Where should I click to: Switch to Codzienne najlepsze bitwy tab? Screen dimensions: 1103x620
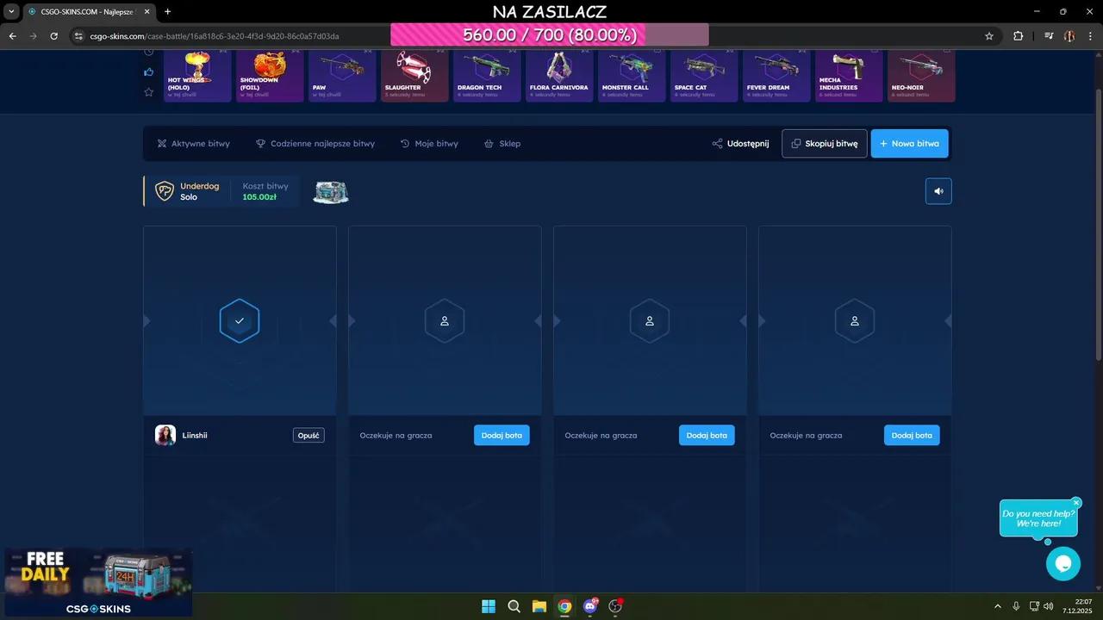315,144
